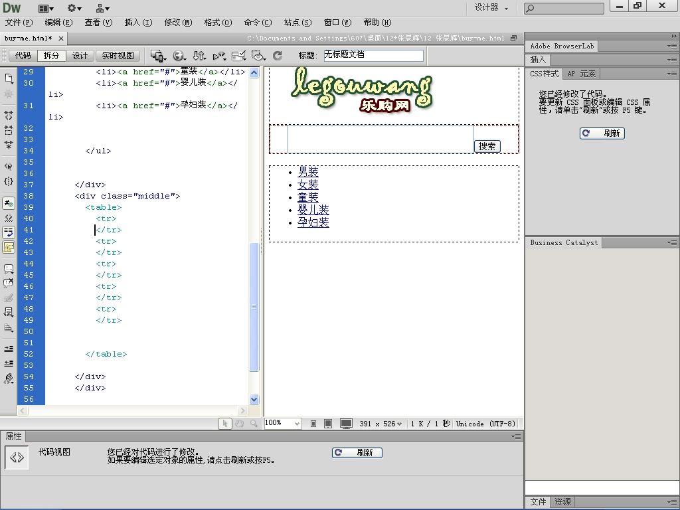Toggle syntax error alerts in info bar
This screenshot has height=510, width=680.
click(x=9, y=247)
